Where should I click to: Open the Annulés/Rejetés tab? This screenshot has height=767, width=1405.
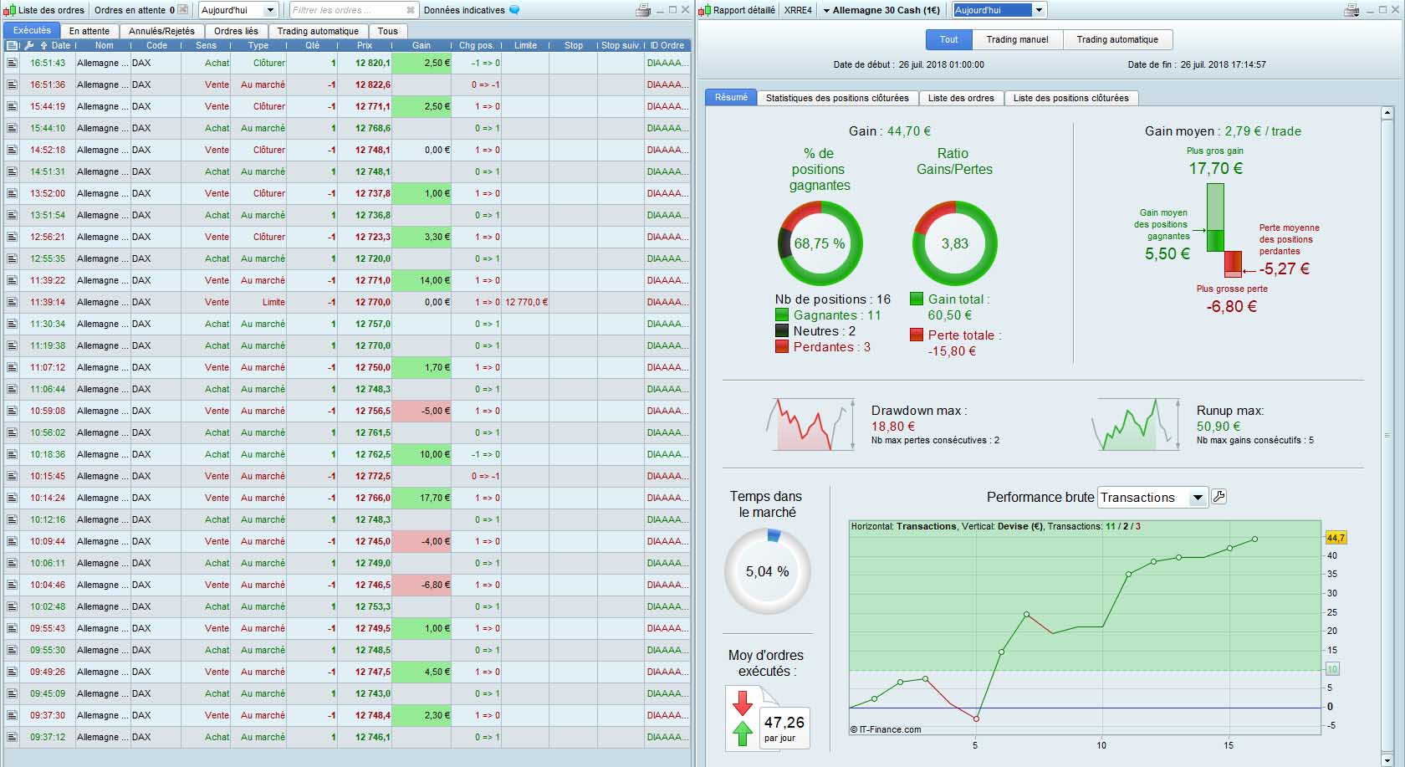161,31
